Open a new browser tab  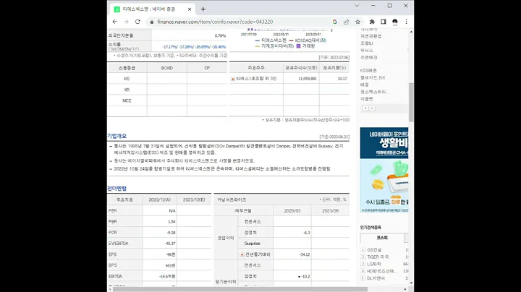[203, 9]
